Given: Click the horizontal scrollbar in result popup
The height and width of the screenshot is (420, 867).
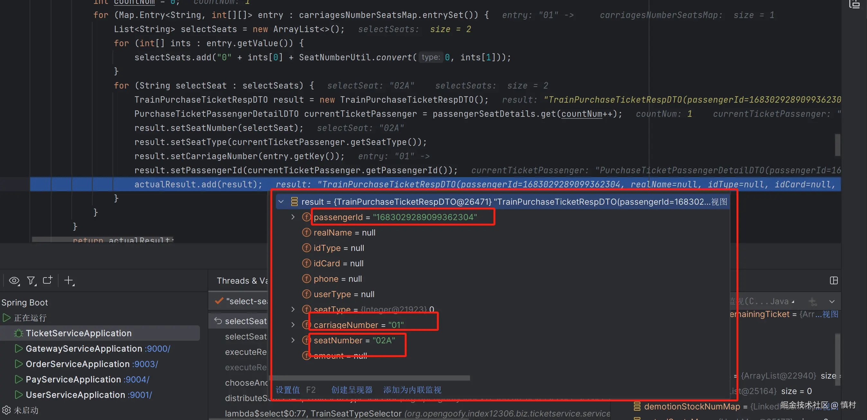Looking at the screenshot, I should pyautogui.click(x=370, y=378).
